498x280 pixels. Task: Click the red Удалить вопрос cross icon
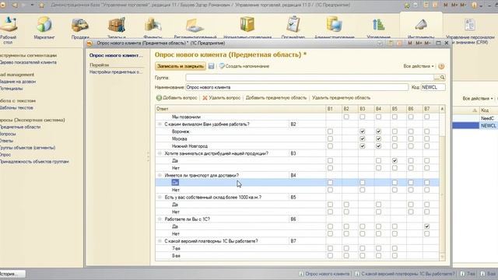(205, 98)
